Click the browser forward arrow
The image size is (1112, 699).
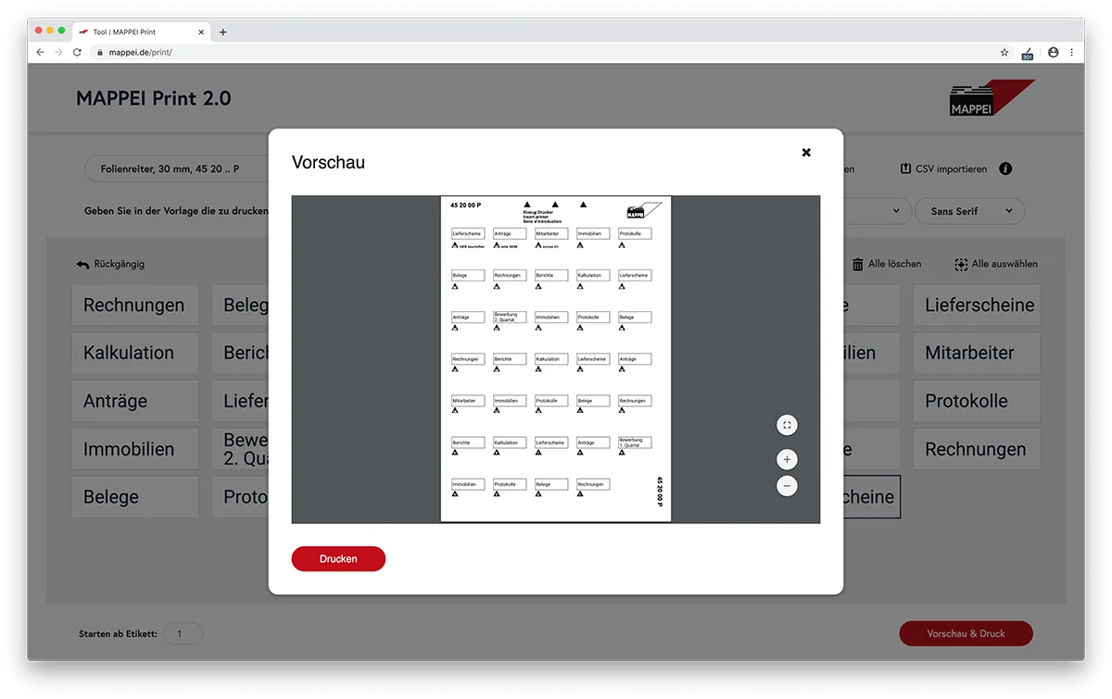coord(58,53)
